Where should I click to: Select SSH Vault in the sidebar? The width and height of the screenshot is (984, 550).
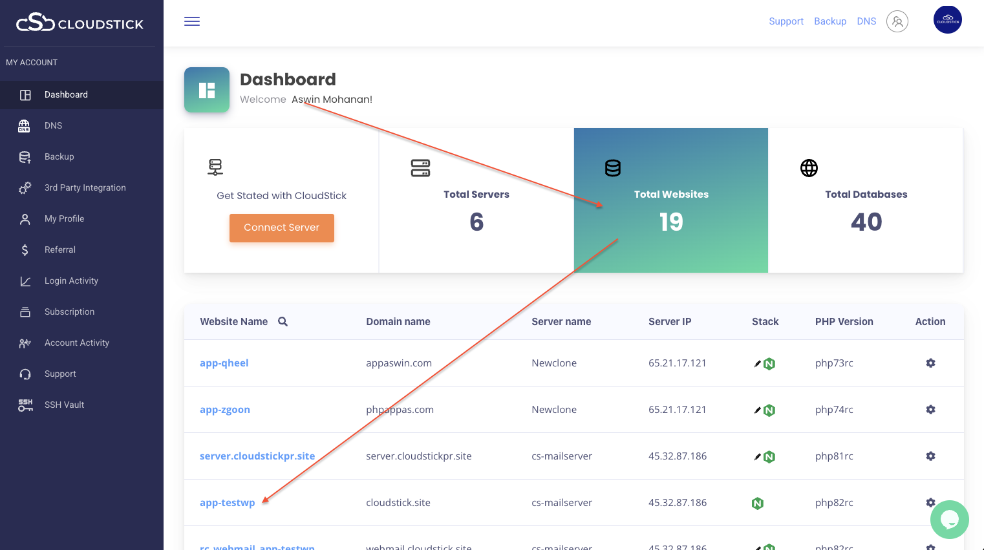[x=64, y=405]
